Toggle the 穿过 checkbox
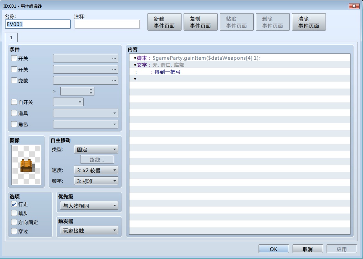 coord(14,231)
